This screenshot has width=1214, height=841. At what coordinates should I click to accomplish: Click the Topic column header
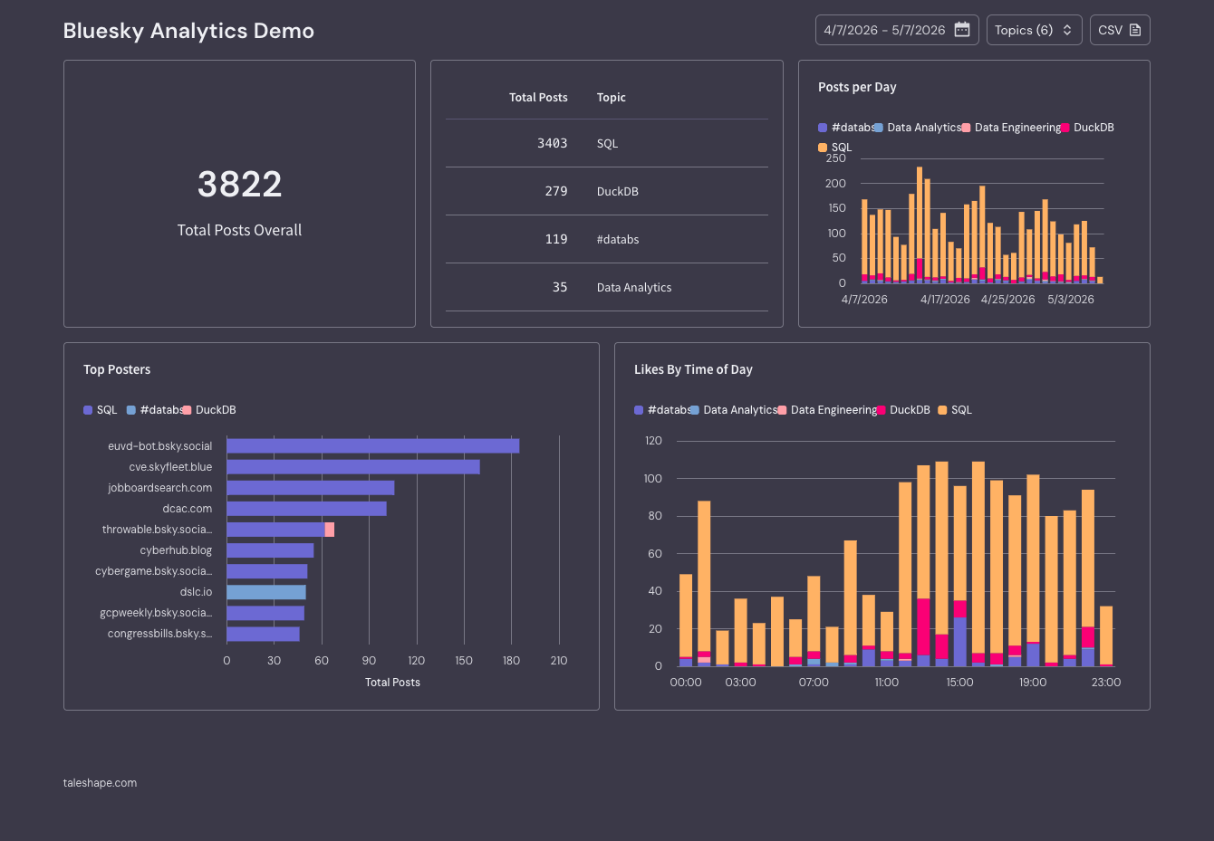point(612,97)
